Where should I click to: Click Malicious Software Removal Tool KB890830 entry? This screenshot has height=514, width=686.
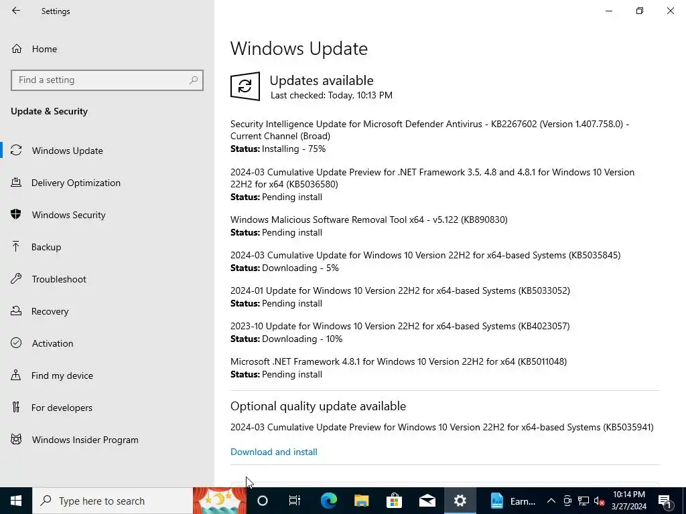point(369,220)
